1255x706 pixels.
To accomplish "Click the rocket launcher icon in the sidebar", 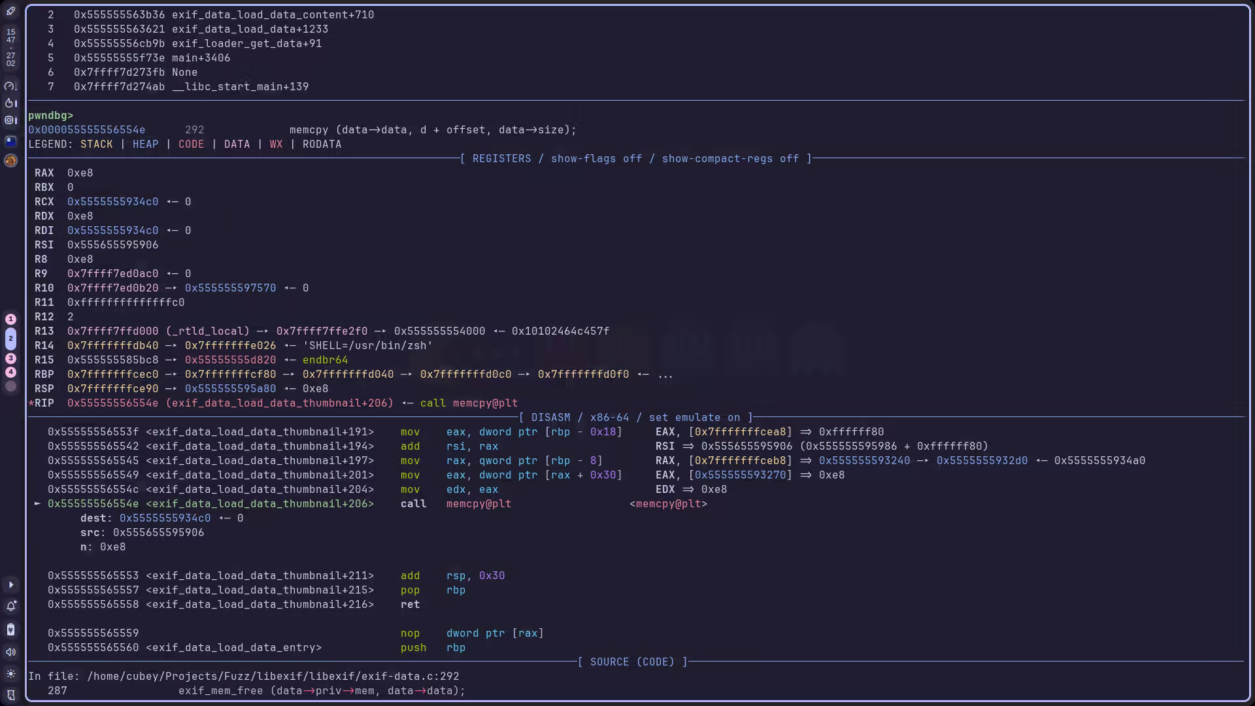I will click(10, 11).
